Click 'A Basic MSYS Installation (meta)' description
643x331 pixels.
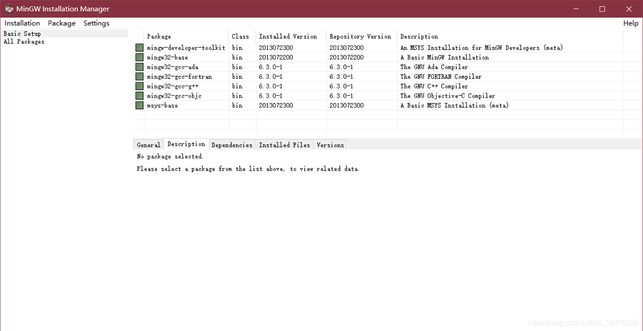pos(454,105)
